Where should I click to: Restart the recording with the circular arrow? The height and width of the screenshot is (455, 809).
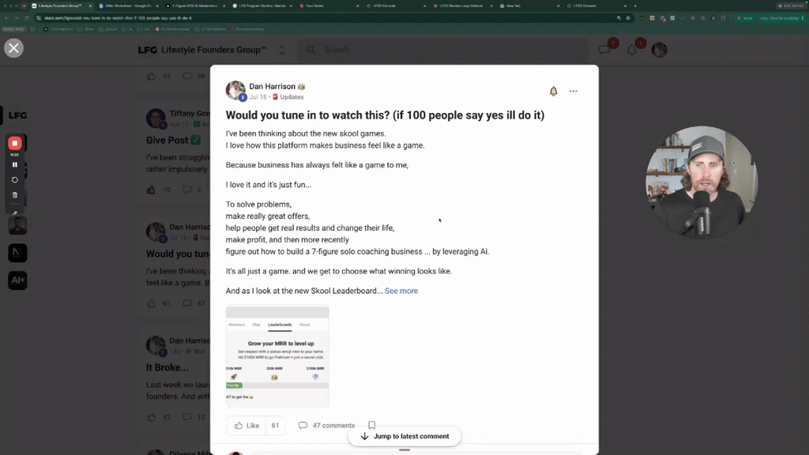coord(14,180)
